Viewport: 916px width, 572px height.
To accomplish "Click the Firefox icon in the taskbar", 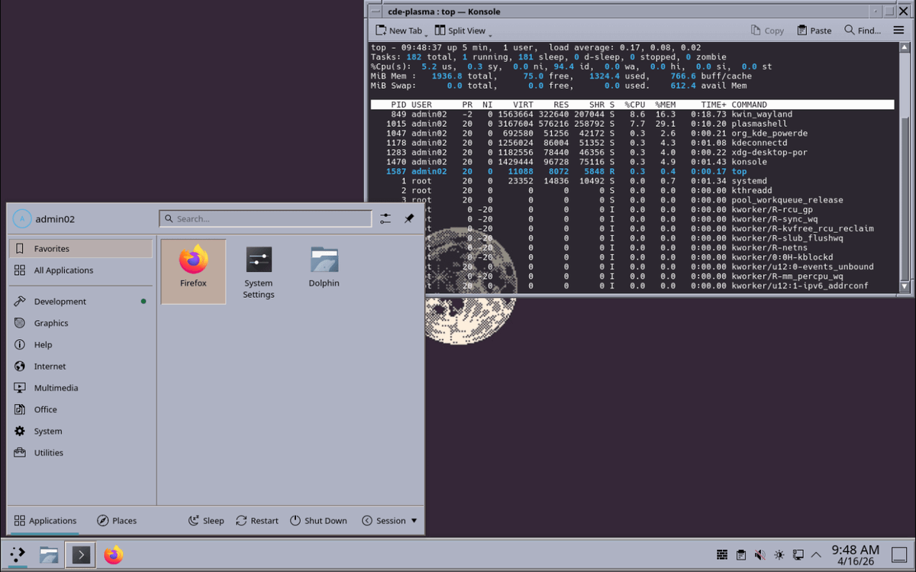I will coord(113,554).
